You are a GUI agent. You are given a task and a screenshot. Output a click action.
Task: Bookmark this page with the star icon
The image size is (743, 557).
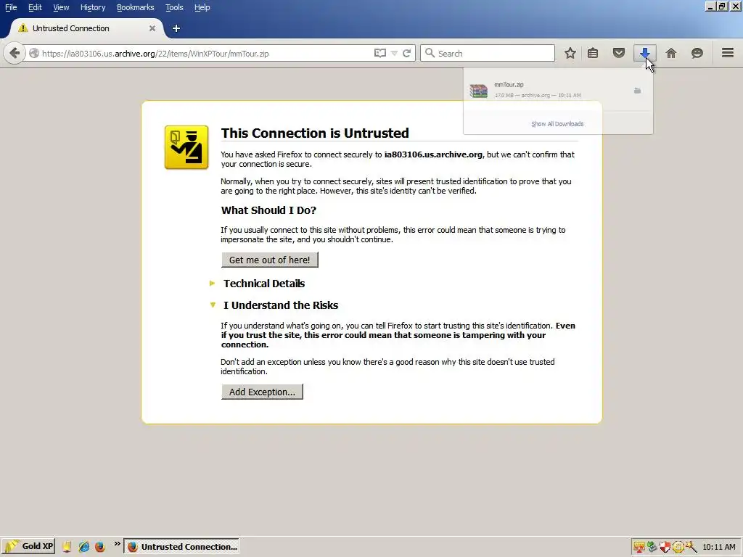570,53
